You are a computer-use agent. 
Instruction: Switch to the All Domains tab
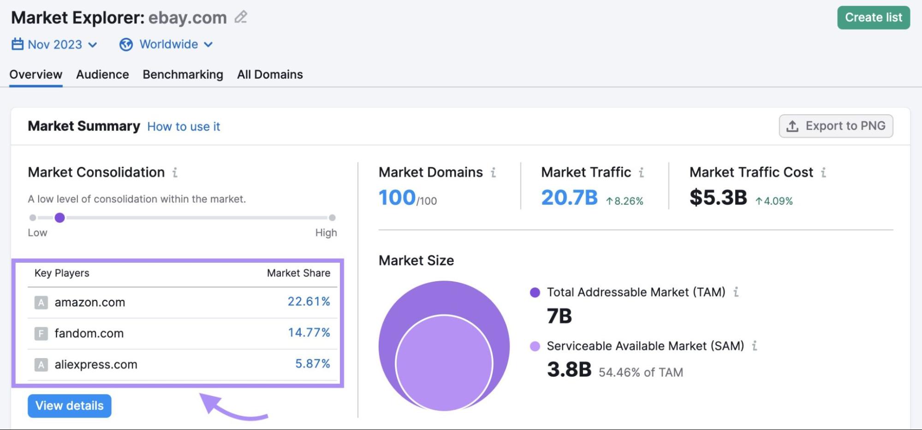point(269,74)
